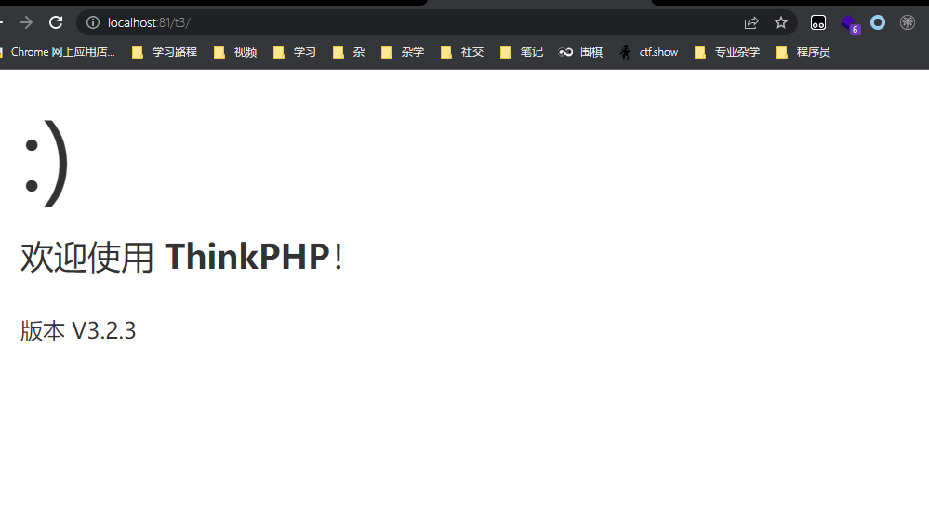929x521 pixels.
Task: Open the robot-face extension icon
Action: [x=818, y=22]
